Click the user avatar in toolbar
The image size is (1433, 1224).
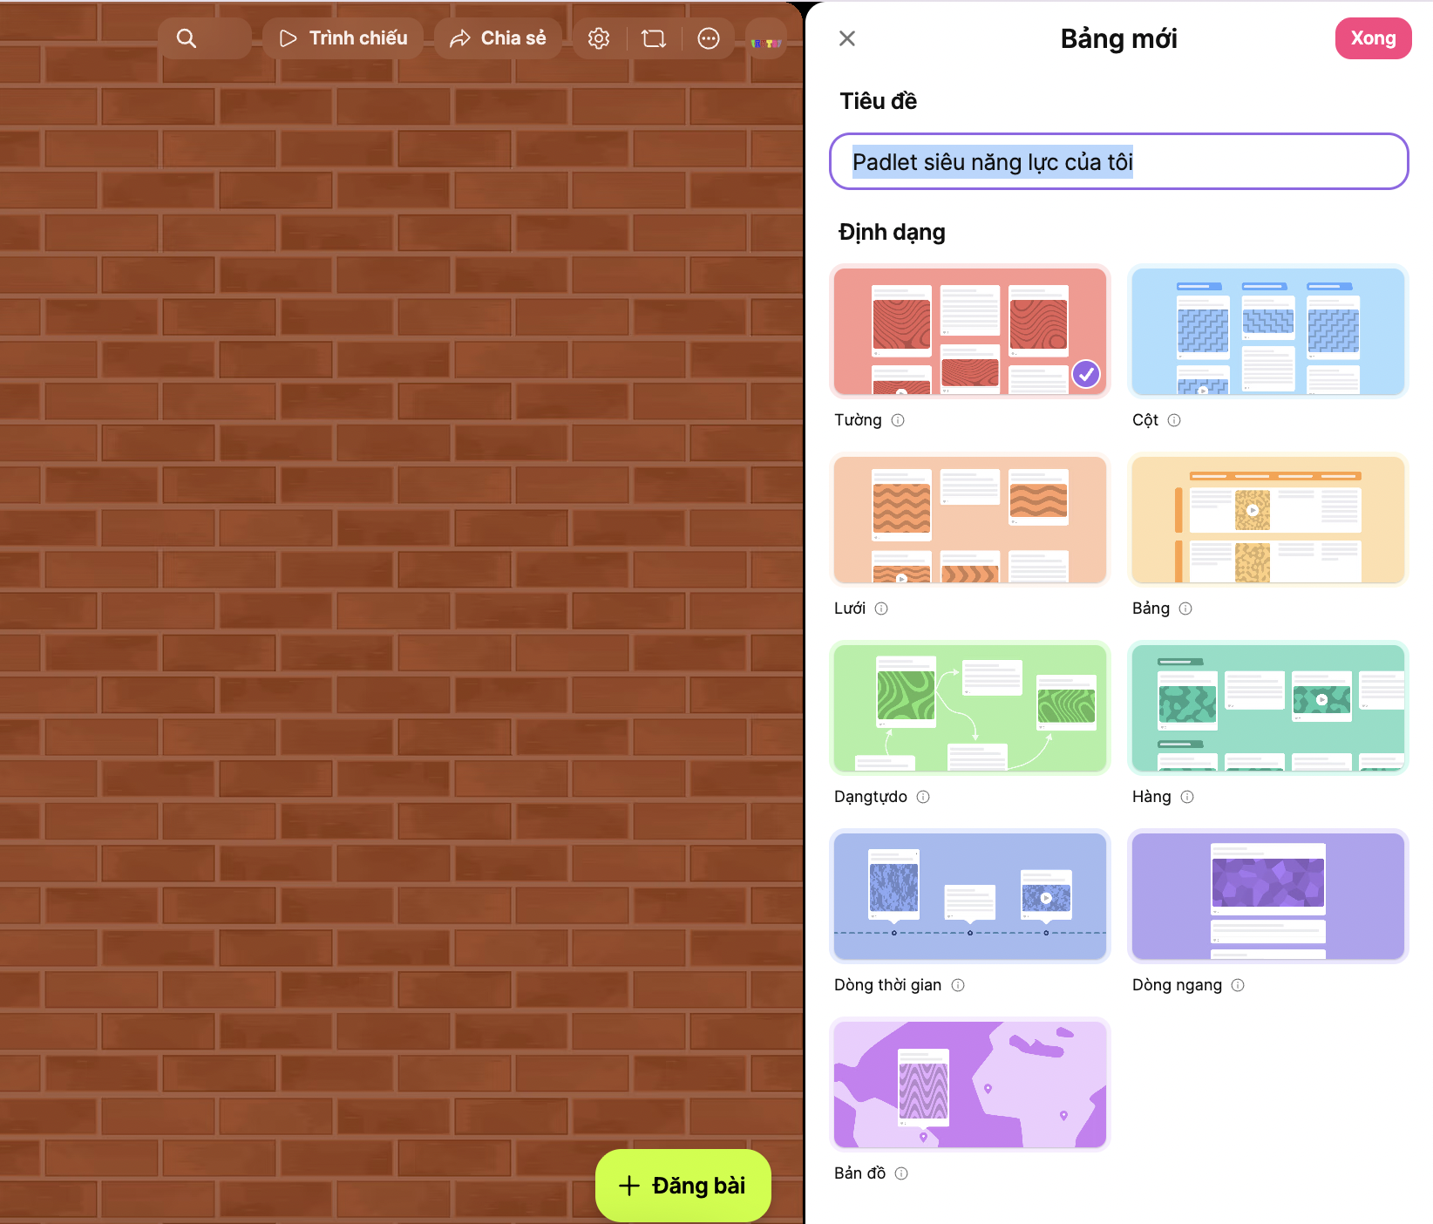click(x=766, y=41)
